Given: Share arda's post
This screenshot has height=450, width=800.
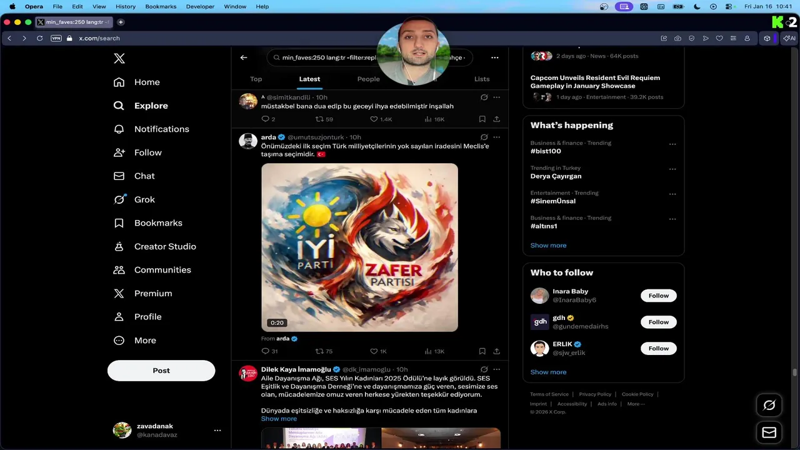Looking at the screenshot, I should 496,351.
